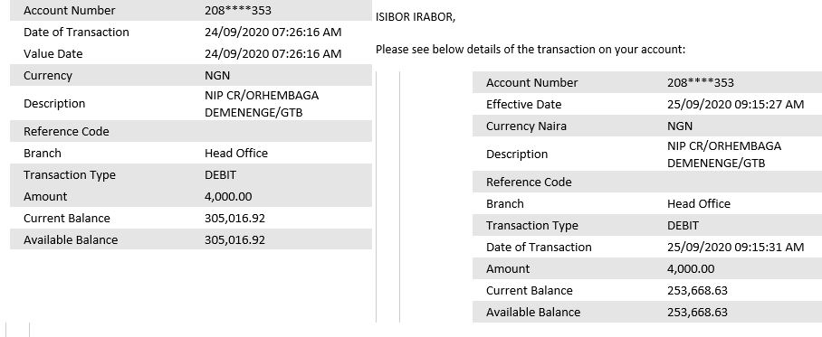
Task: Click the right Transaction Type DEBIT value
Action: (683, 226)
